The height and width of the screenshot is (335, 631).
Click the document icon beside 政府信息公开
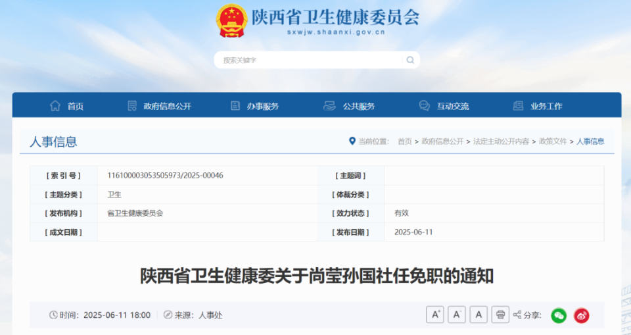coord(132,105)
